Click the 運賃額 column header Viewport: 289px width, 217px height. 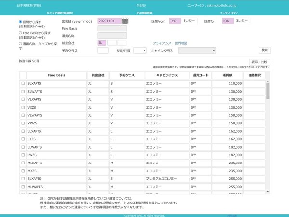[227, 75]
